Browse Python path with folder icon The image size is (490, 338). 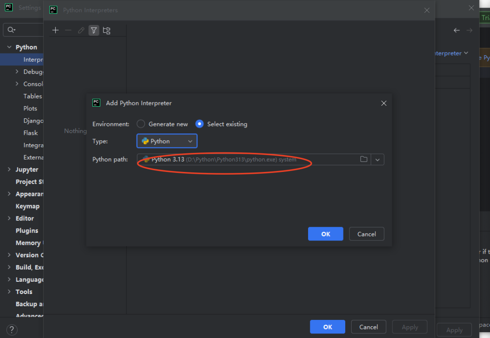pyautogui.click(x=363, y=159)
